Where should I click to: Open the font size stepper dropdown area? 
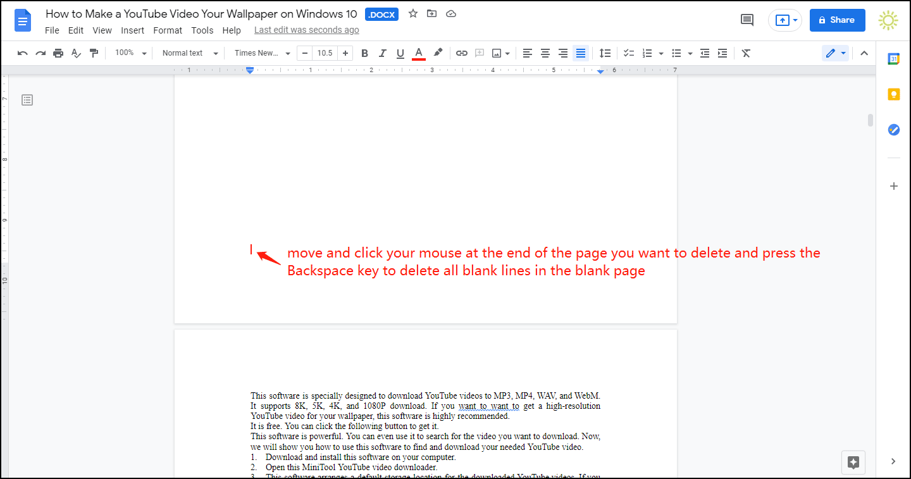tap(325, 53)
